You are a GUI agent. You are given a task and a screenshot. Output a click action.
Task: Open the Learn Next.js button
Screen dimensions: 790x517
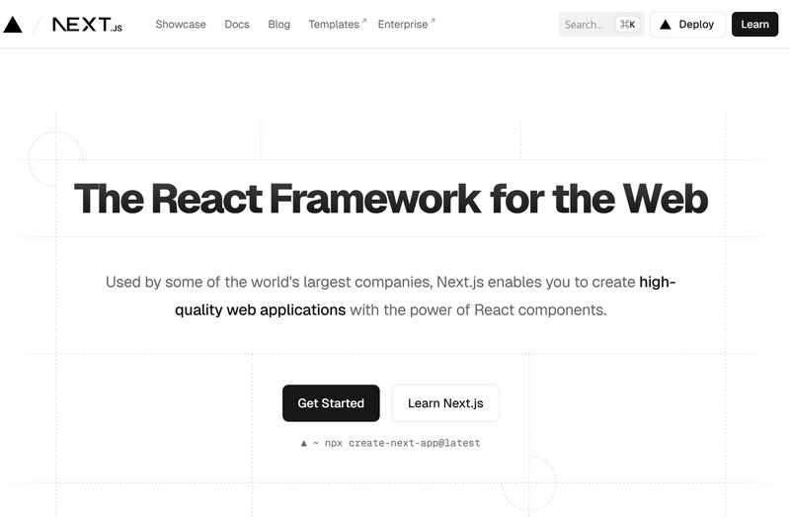click(445, 403)
